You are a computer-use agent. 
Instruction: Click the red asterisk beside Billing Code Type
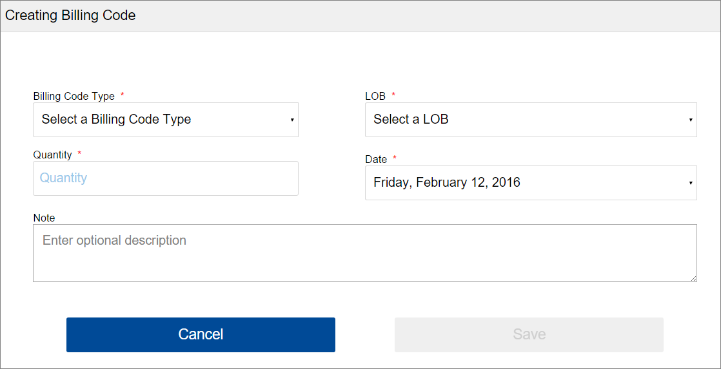pos(123,96)
